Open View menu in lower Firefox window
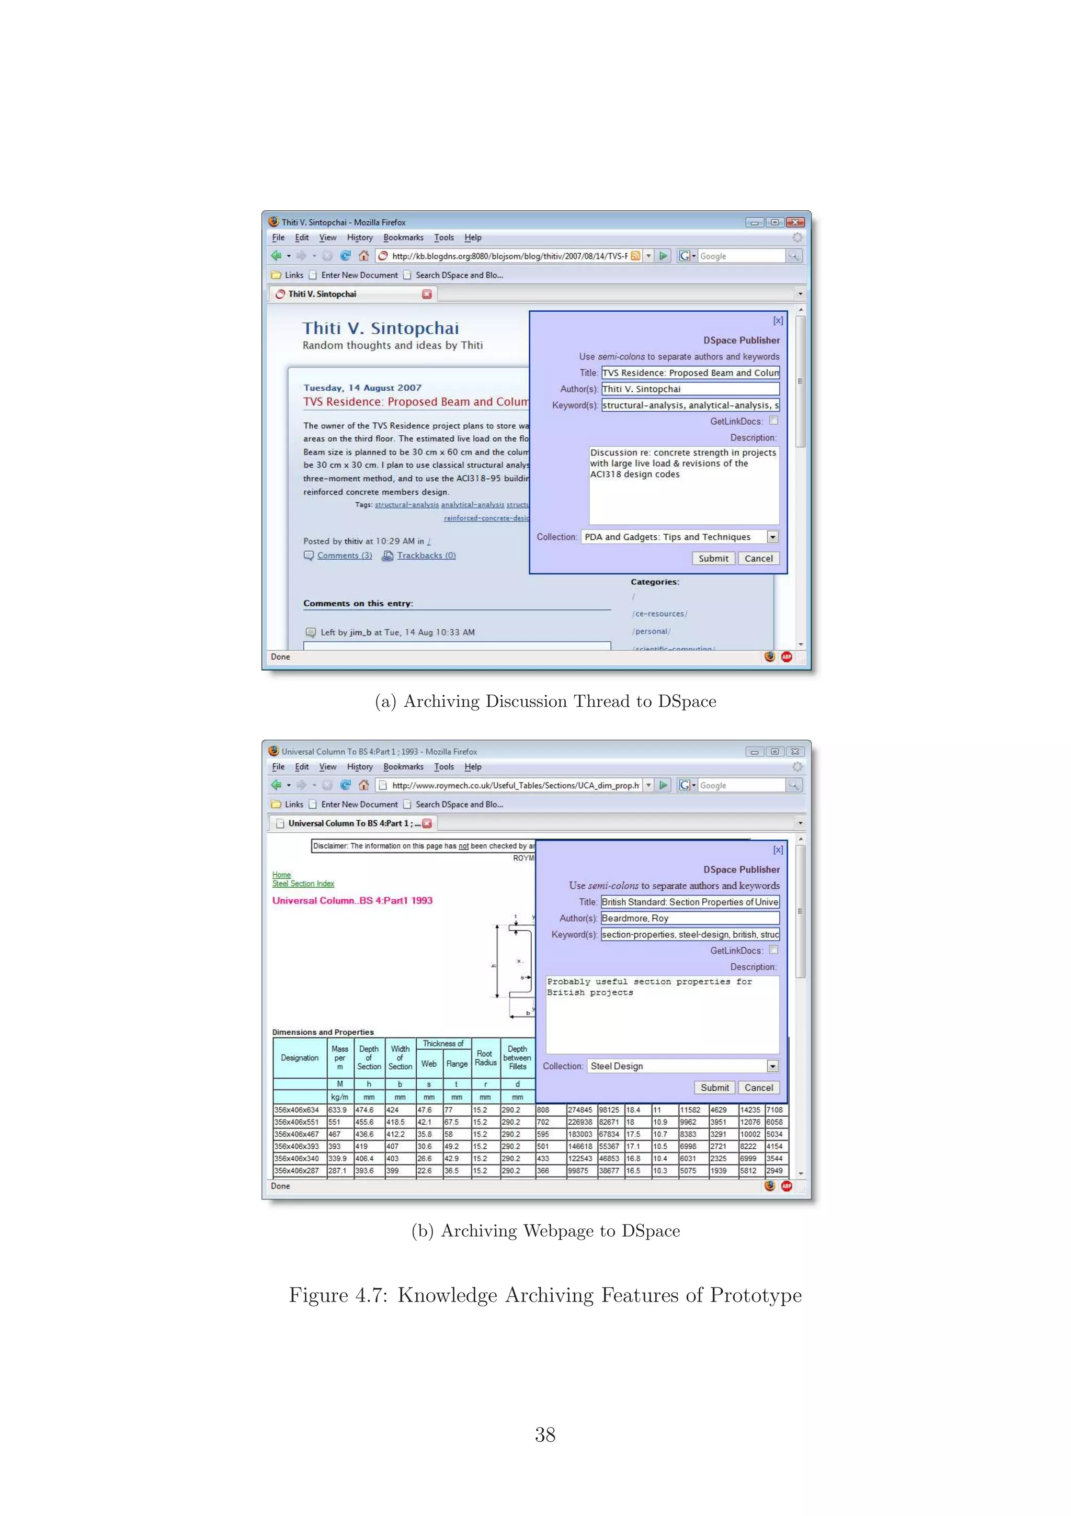This screenshot has height=1516, width=1071. pyautogui.click(x=328, y=767)
